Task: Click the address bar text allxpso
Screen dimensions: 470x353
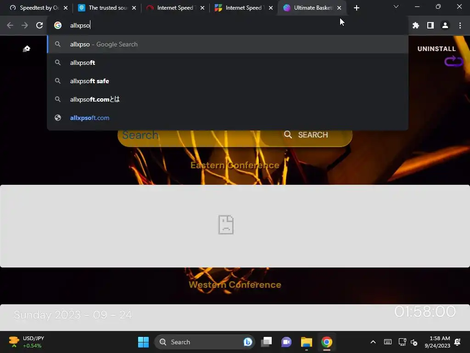Action: (80, 26)
